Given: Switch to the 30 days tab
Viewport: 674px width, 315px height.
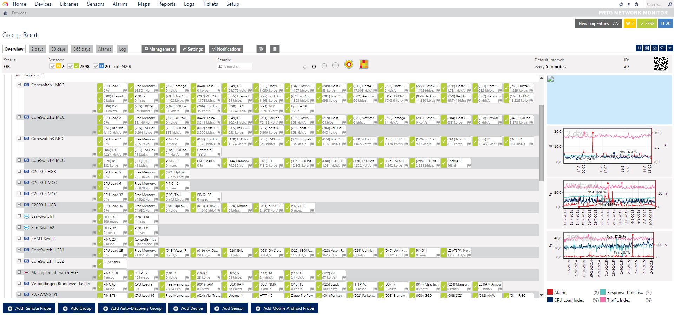Looking at the screenshot, I should (x=58, y=49).
